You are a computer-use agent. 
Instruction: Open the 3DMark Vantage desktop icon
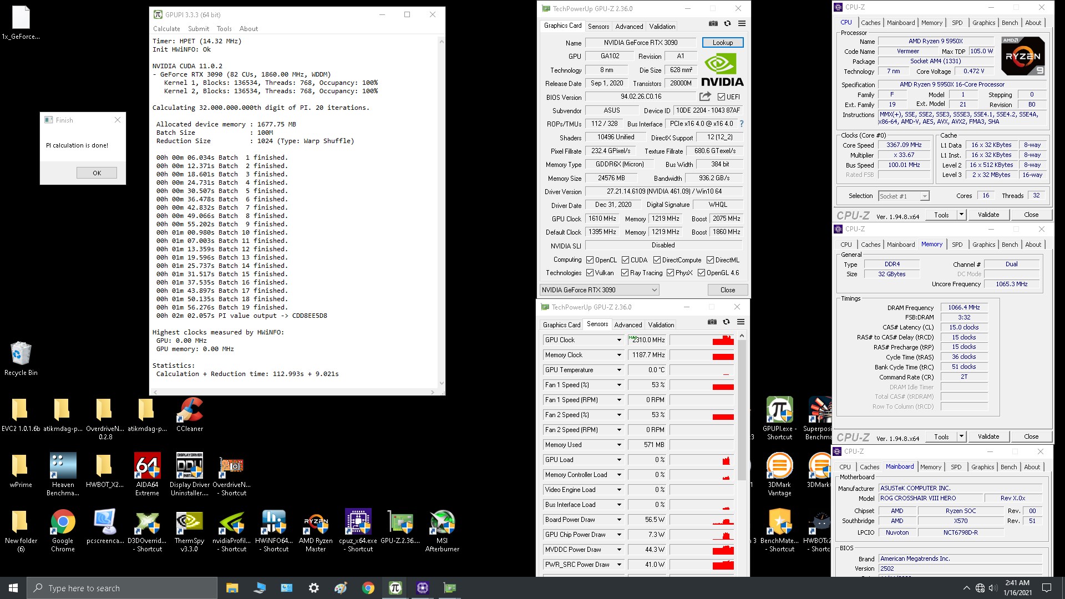click(x=779, y=474)
